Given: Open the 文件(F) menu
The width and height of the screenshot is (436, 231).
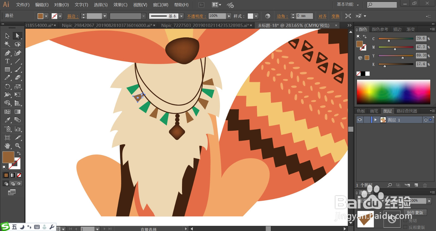Looking at the screenshot, I should pyautogui.click(x=23, y=5).
